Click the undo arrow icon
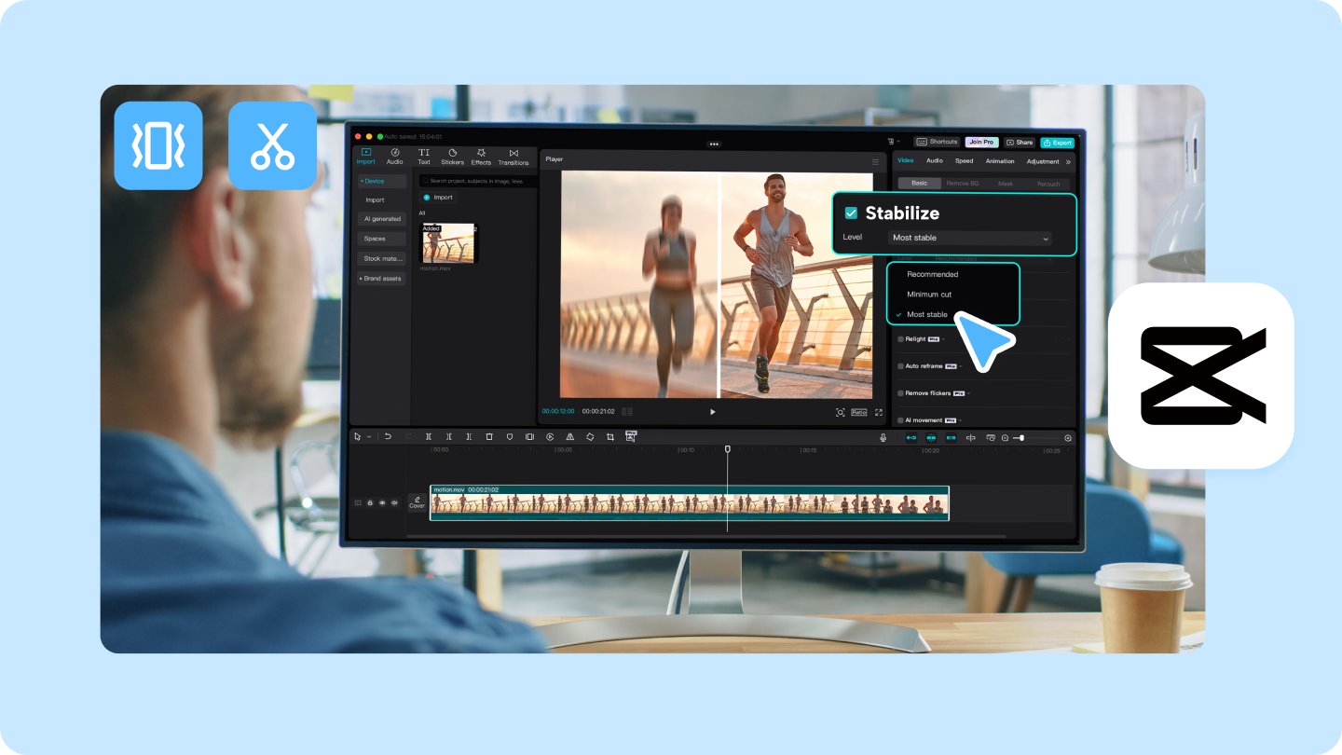Viewport: 1342px width, 755px height. 388,436
